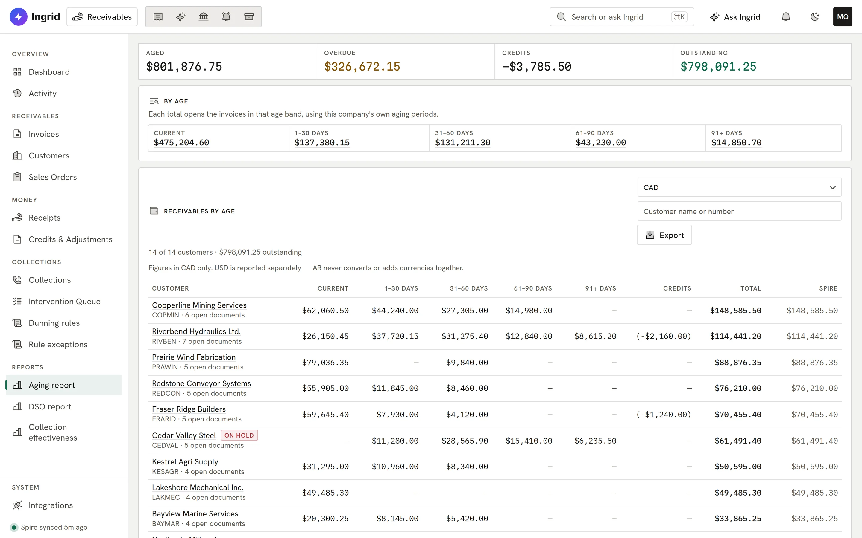The height and width of the screenshot is (538, 862).
Task: Open the messages icon in toolbar
Action: tap(158, 17)
